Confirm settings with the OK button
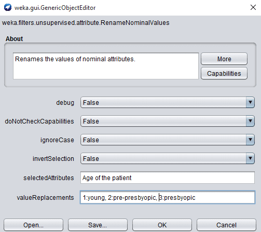Viewport: 261px width, 232px height. coord(162,225)
